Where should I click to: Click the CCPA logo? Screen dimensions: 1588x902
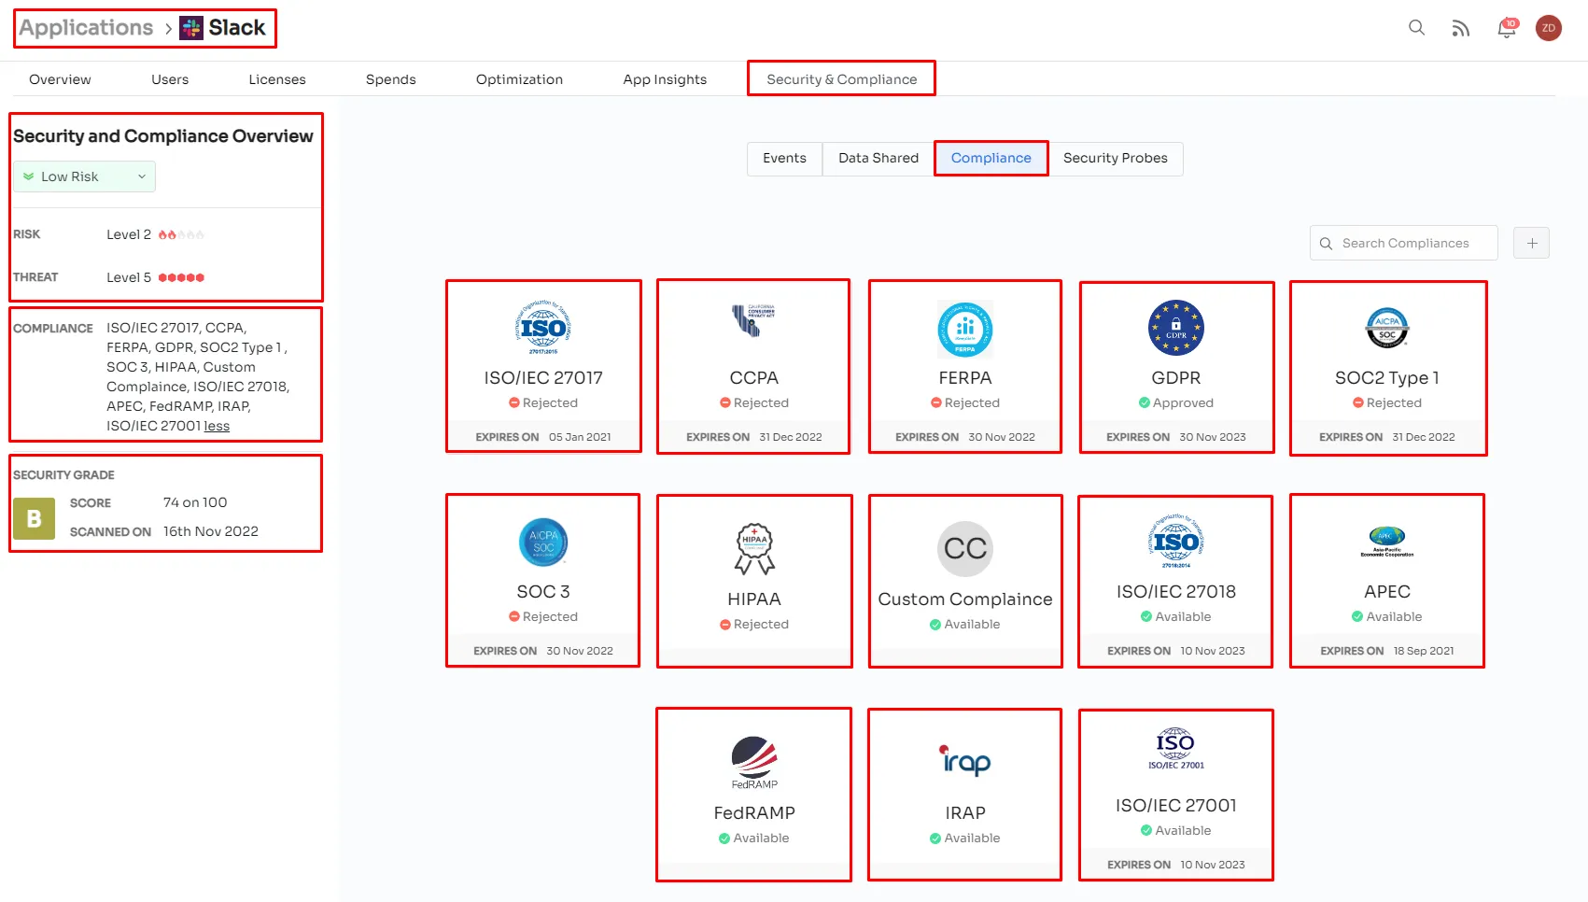[x=754, y=320]
